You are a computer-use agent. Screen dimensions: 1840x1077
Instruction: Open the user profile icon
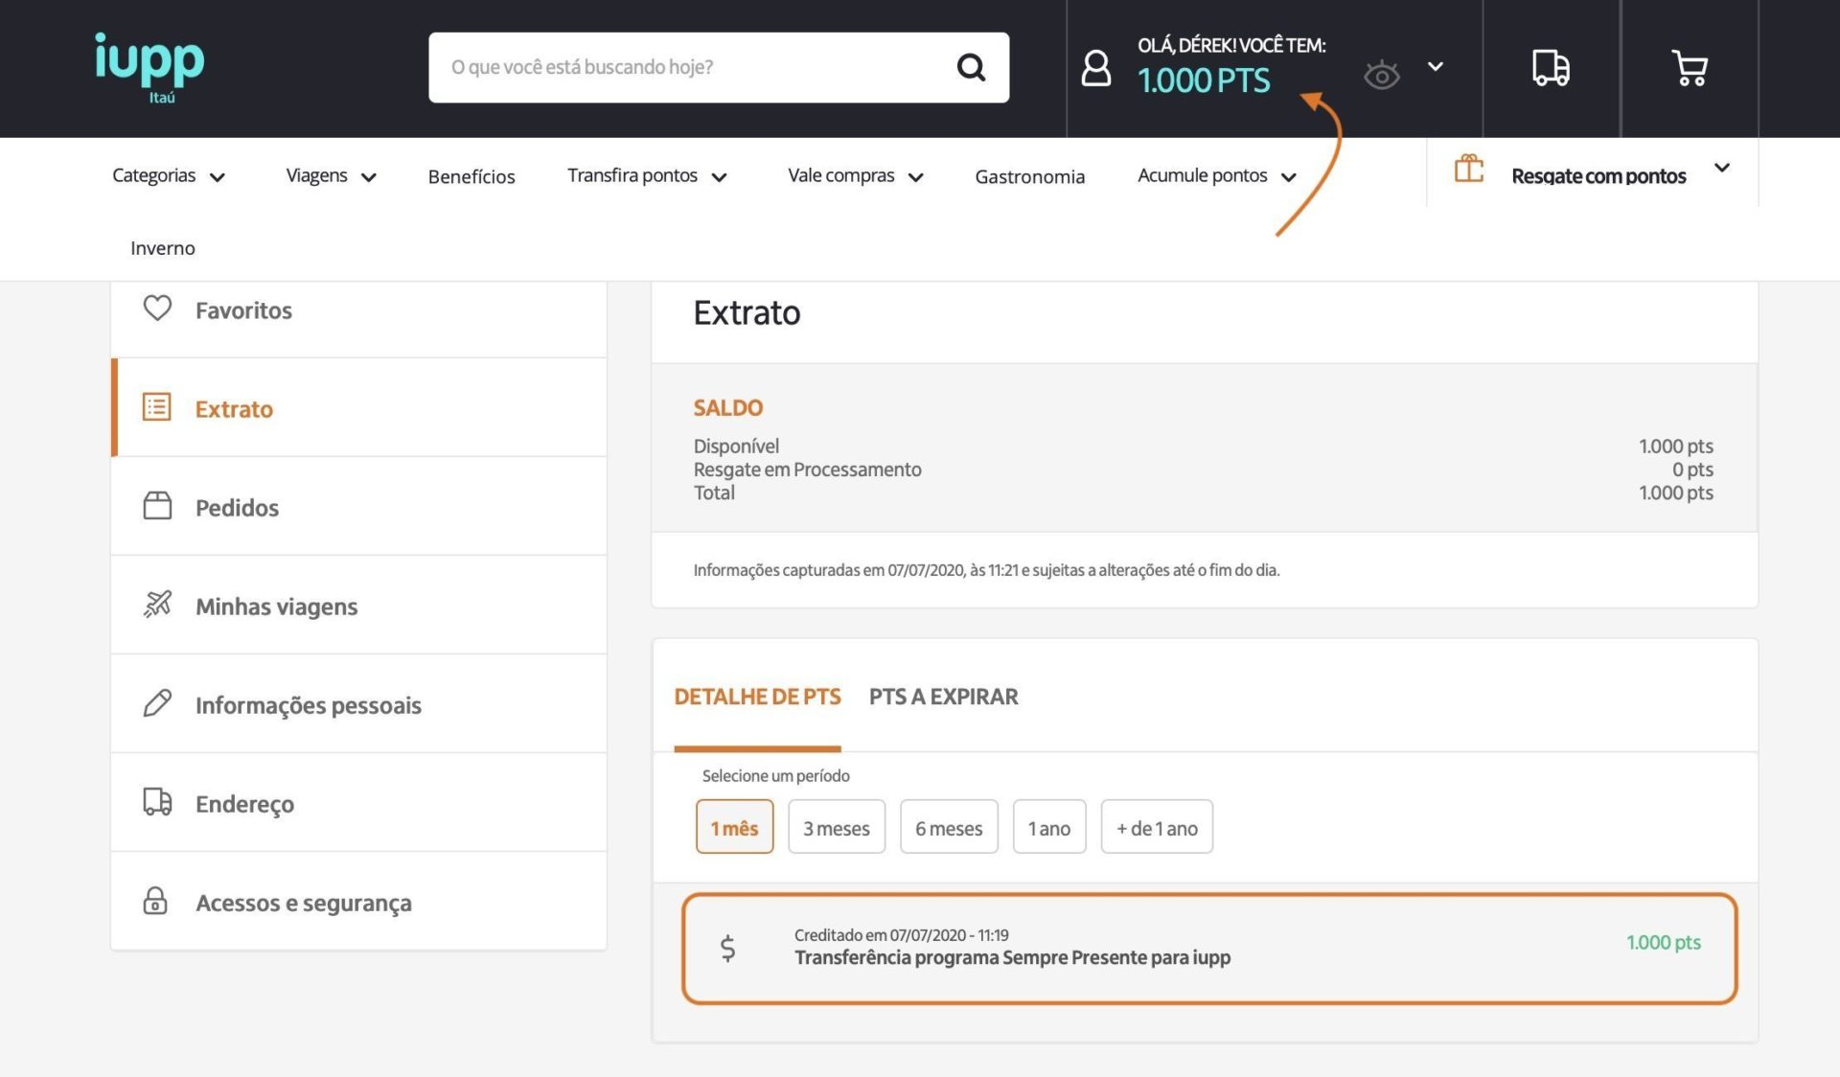(1095, 68)
